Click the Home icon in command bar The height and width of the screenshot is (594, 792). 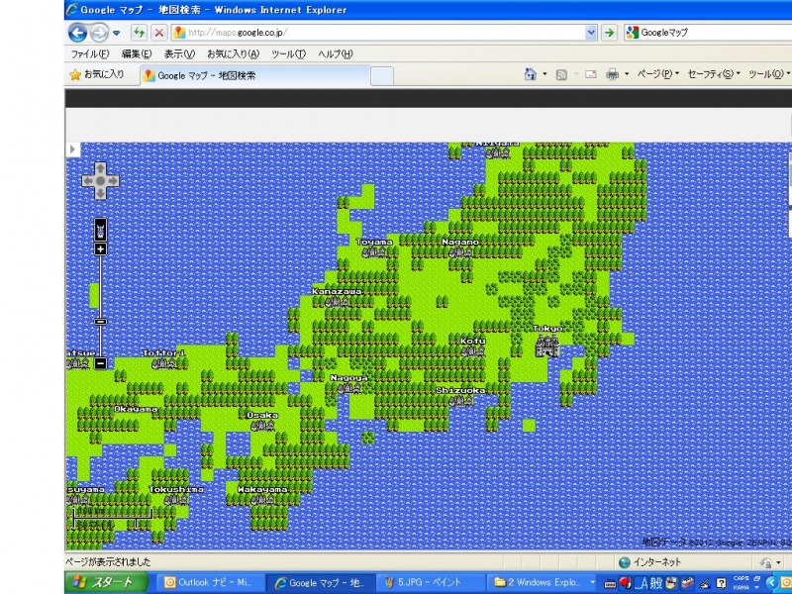[x=530, y=74]
